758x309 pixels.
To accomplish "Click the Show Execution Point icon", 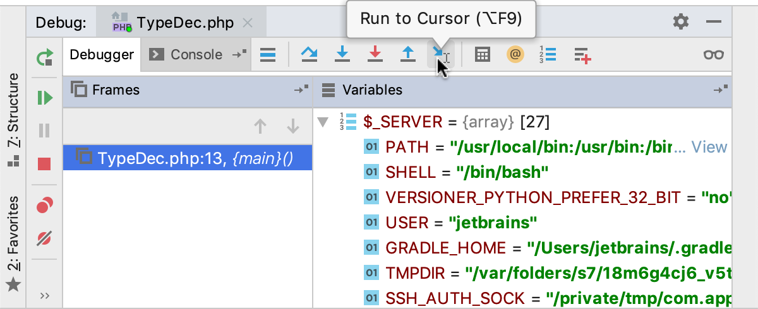I will (x=268, y=55).
